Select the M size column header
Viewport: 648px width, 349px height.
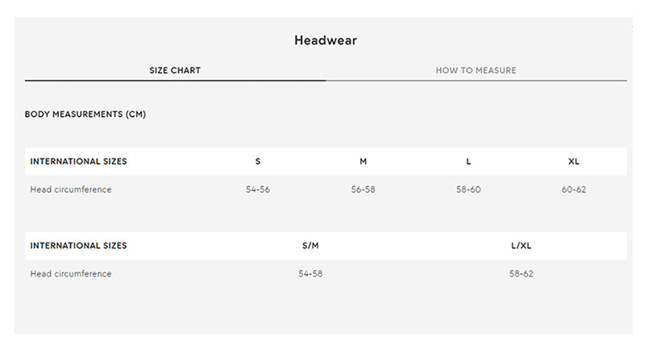click(x=363, y=161)
